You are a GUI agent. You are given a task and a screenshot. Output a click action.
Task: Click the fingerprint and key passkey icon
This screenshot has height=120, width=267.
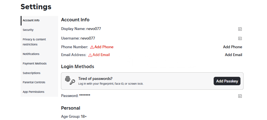point(70,80)
